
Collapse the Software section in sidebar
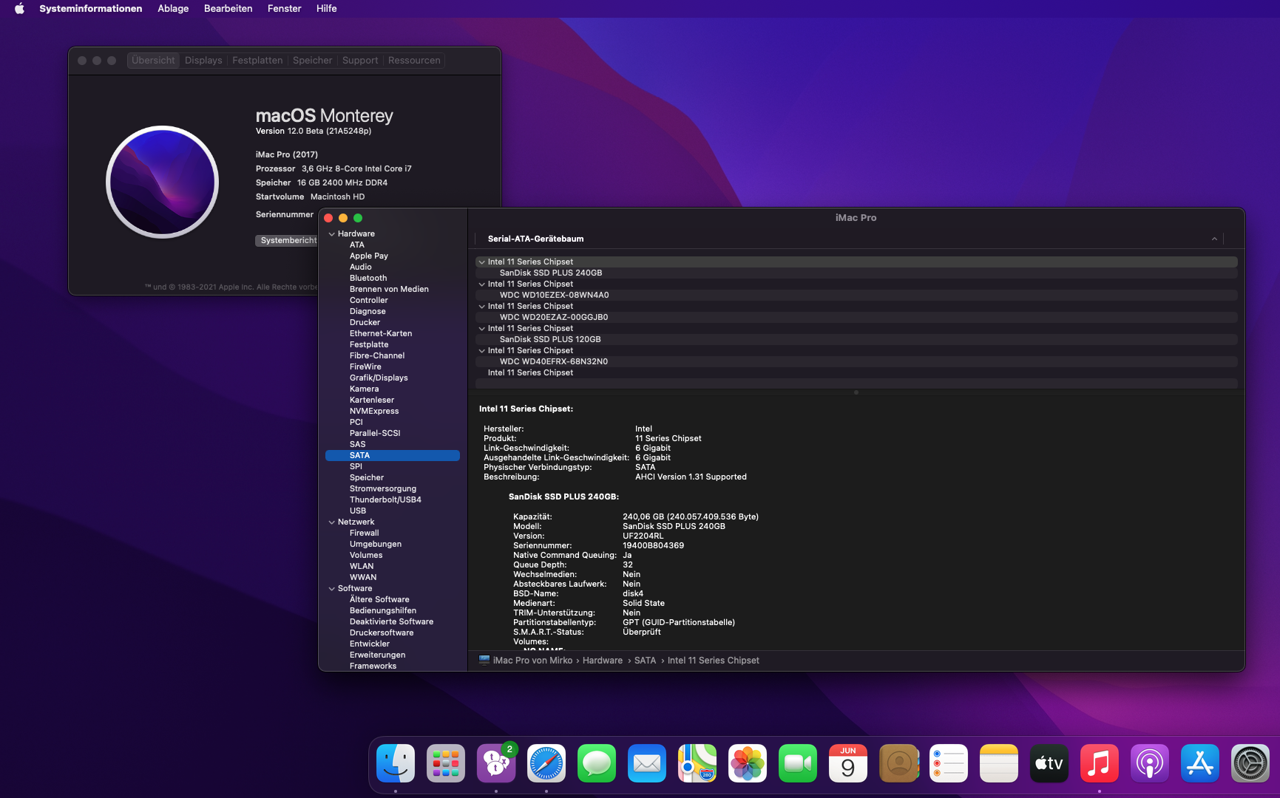(x=332, y=589)
